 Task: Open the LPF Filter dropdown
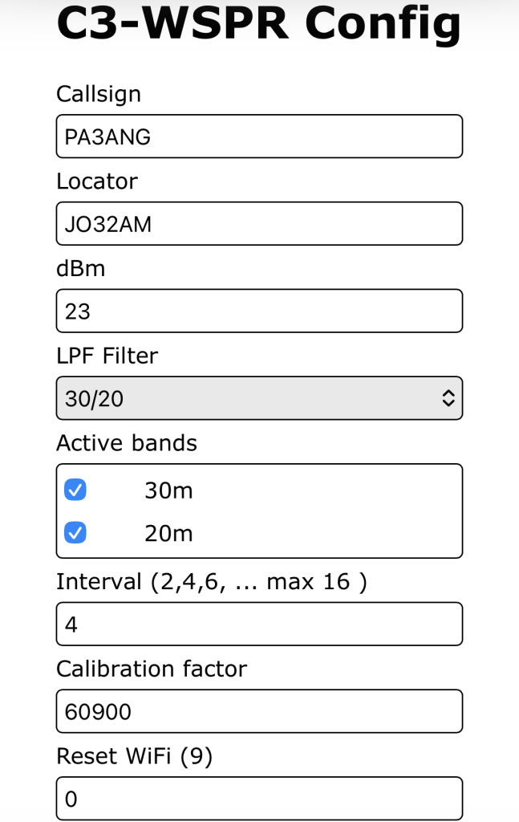(259, 398)
